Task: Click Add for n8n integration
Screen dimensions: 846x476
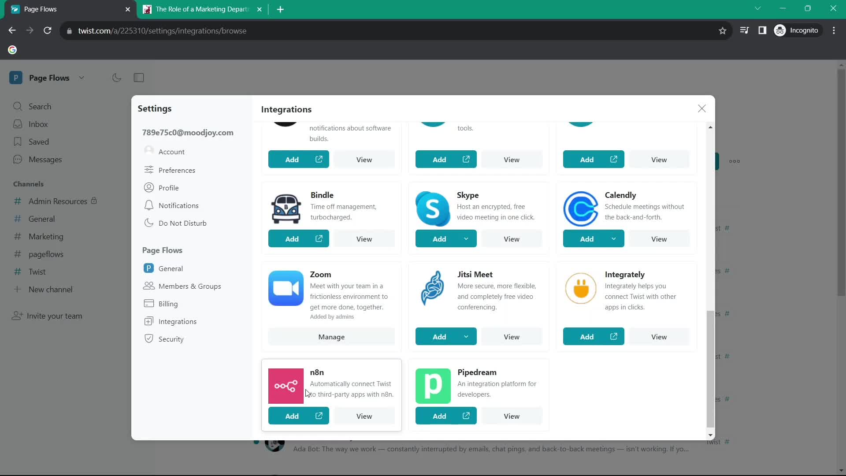Action: pyautogui.click(x=298, y=416)
